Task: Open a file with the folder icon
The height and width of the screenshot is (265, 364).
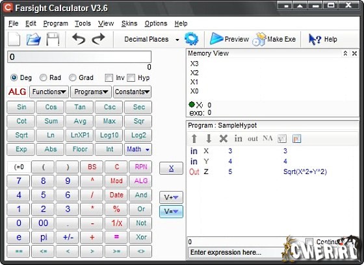Action: click(33, 39)
